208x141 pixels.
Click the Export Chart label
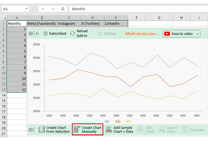pyautogui.click(x=172, y=130)
